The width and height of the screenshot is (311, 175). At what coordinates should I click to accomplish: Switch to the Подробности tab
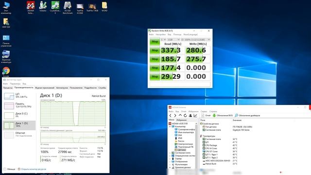[x=90, y=87]
